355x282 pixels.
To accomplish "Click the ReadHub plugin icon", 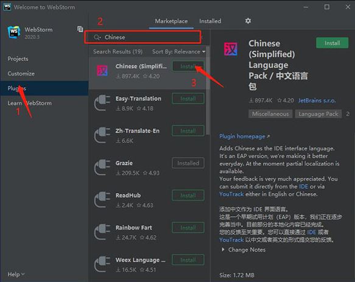I will [x=102, y=200].
